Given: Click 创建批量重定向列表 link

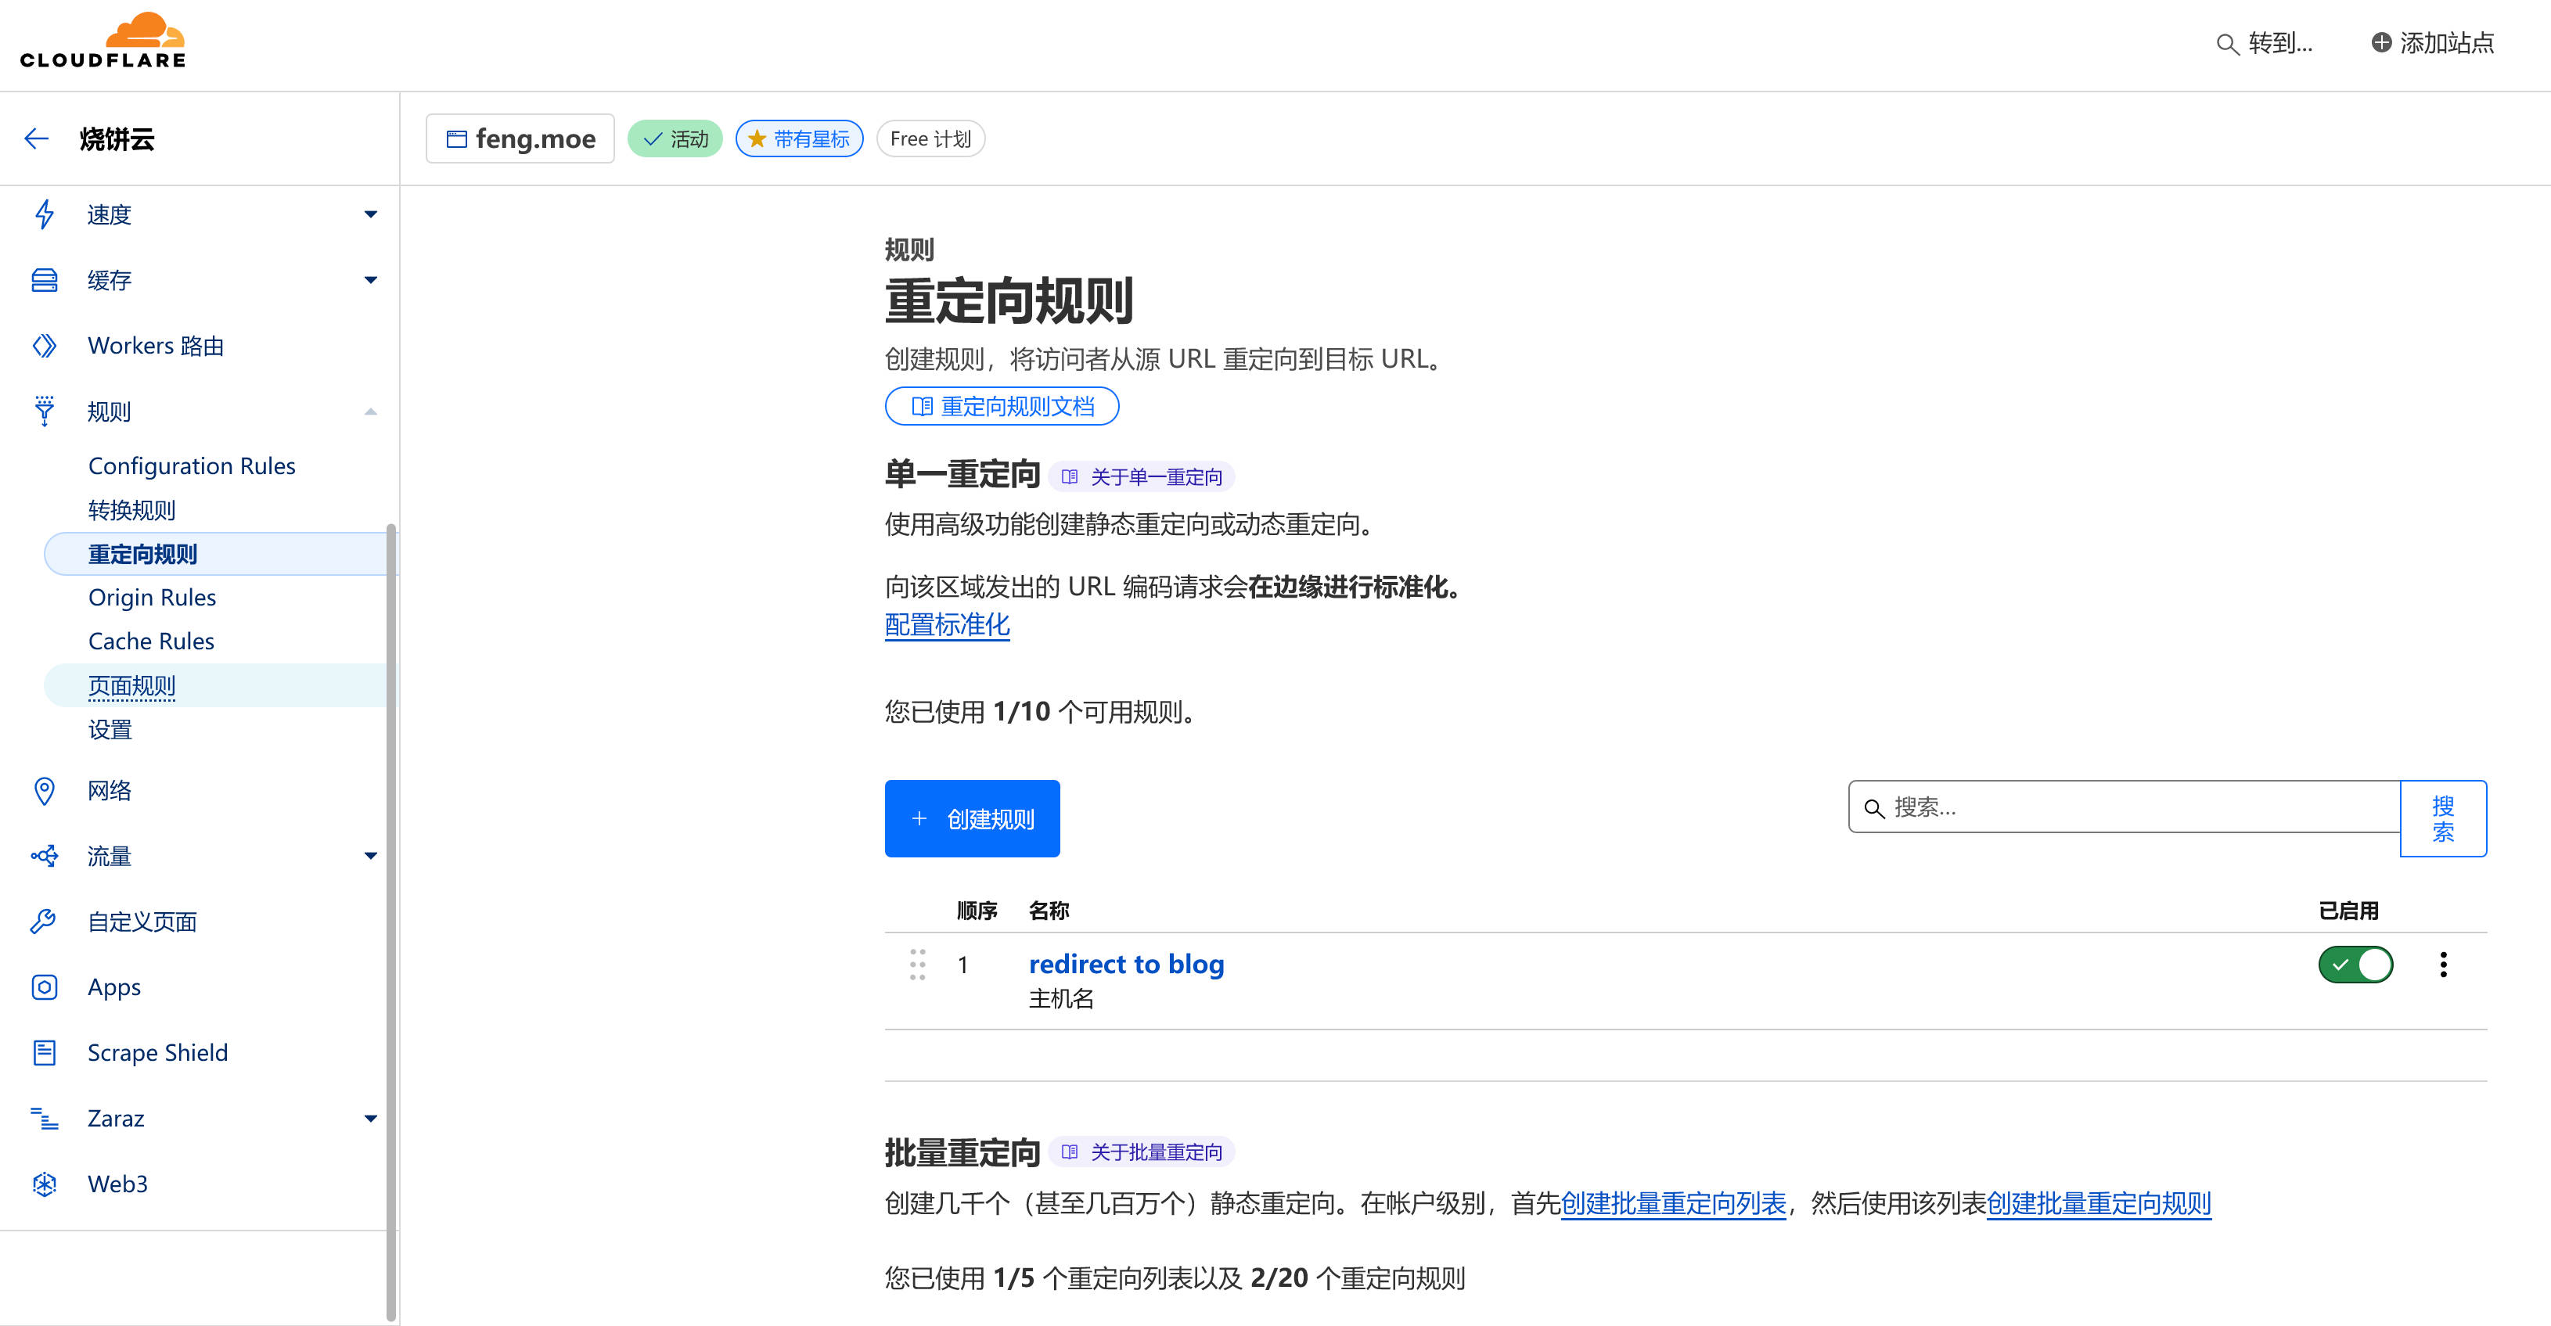Looking at the screenshot, I should tap(1672, 1203).
